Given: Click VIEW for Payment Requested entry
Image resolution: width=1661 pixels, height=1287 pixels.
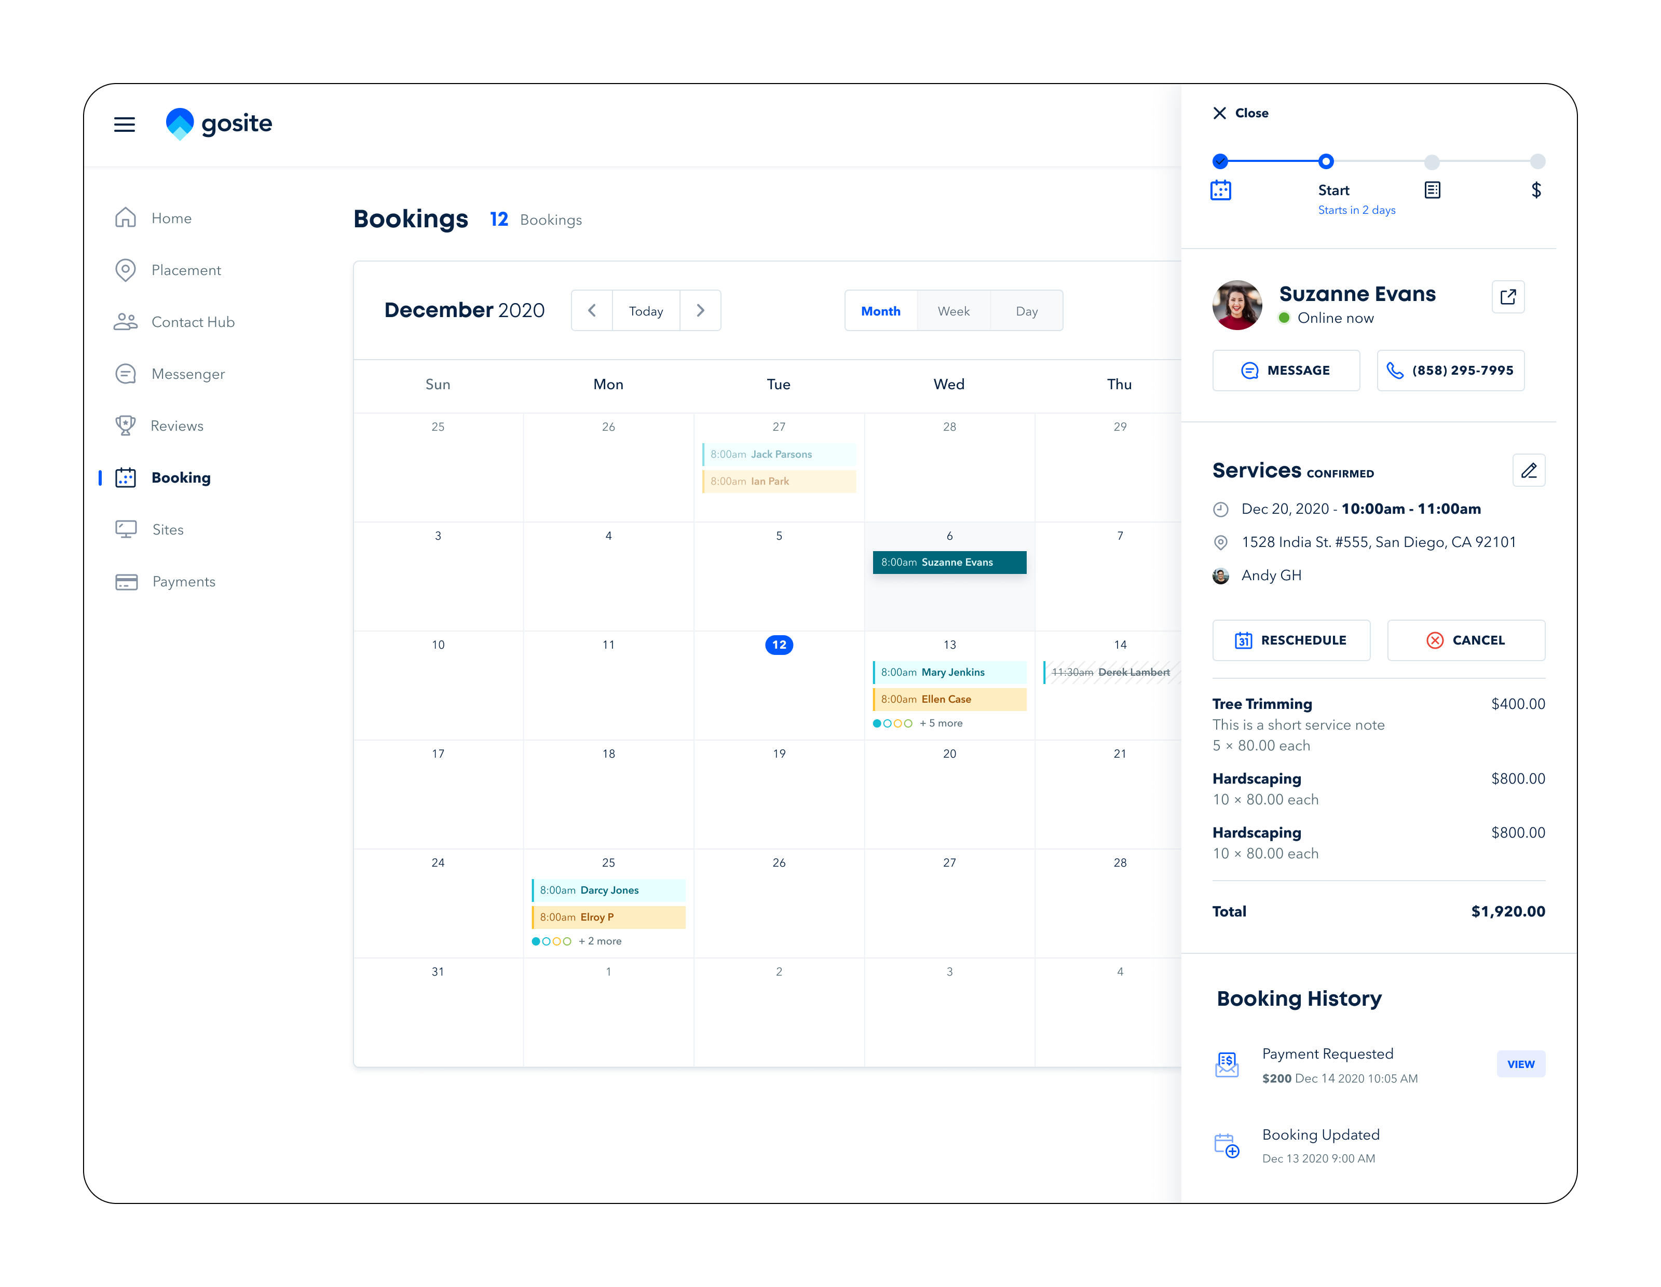Looking at the screenshot, I should (x=1520, y=1064).
